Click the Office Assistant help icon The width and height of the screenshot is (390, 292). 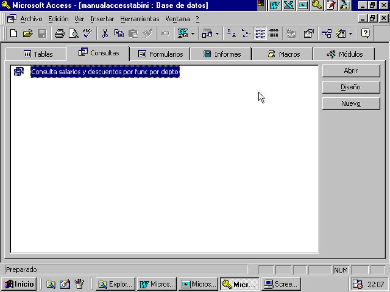[x=365, y=33]
